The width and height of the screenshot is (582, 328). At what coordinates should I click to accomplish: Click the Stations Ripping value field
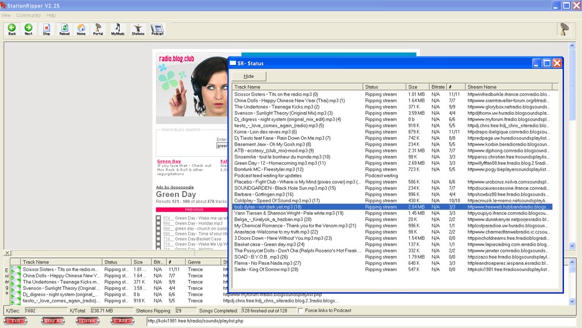[x=185, y=310]
